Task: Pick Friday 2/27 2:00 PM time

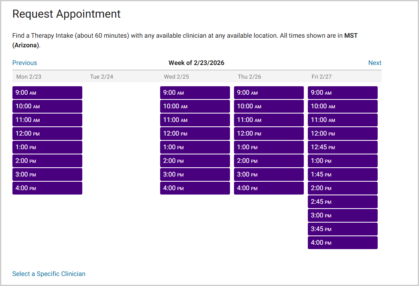Action: pyautogui.click(x=343, y=188)
